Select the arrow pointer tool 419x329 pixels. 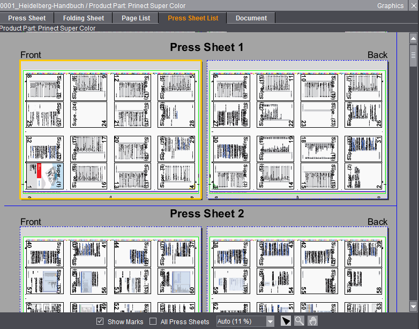pos(286,321)
